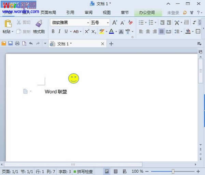Screen dimensions: 205x175
Task: Click the zoom slider handle
Action: click(x=173, y=171)
